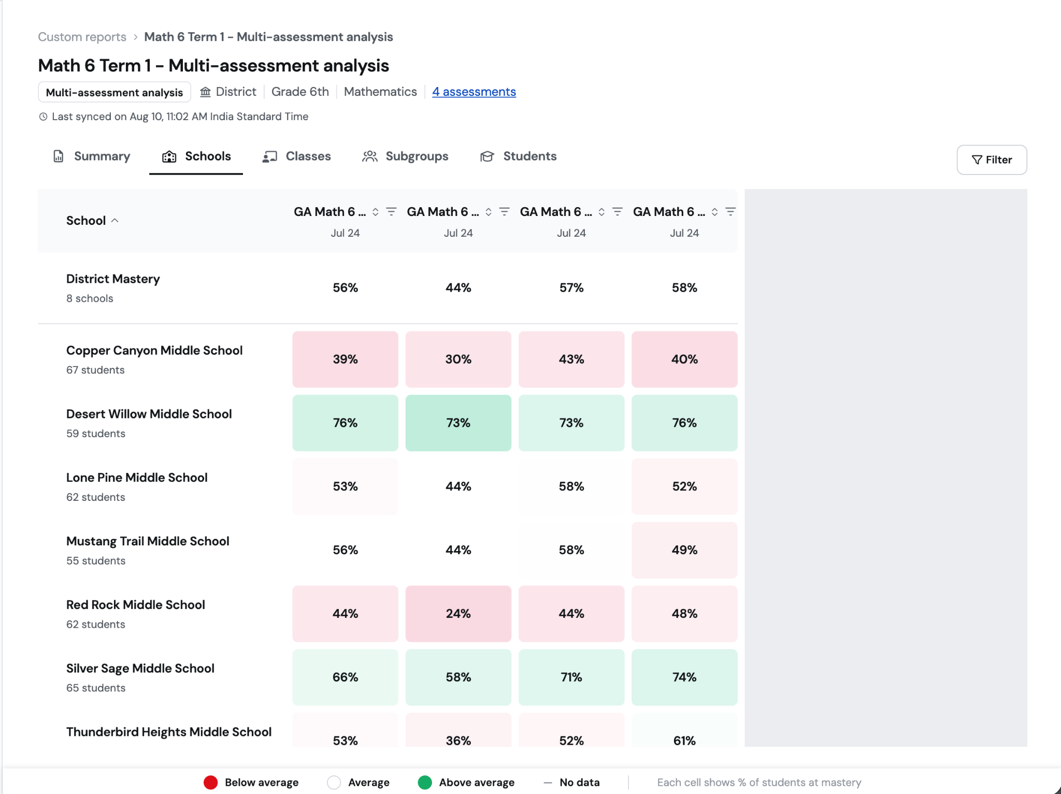Viewport: 1061px width, 794px height.
Task: Click the red Below average legend swatch
Action: point(211,783)
